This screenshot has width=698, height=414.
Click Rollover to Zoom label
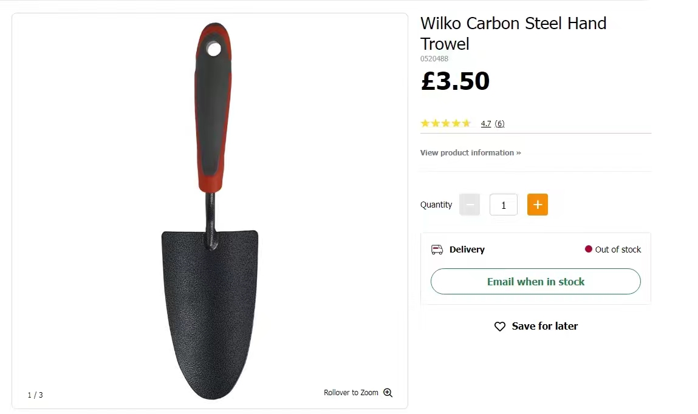pos(351,393)
